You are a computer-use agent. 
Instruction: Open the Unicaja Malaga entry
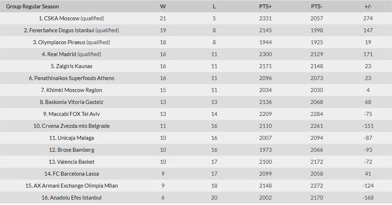pyautogui.click(x=76, y=138)
